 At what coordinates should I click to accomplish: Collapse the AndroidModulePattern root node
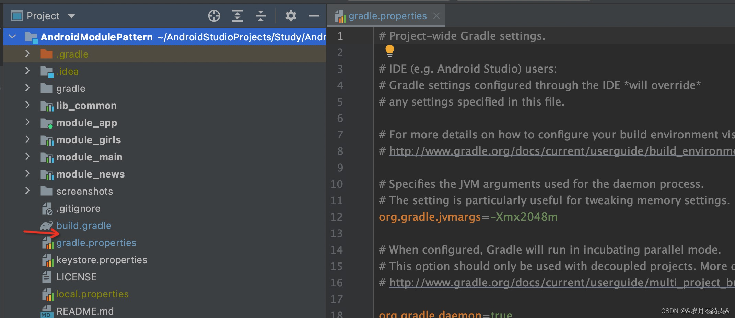point(12,36)
